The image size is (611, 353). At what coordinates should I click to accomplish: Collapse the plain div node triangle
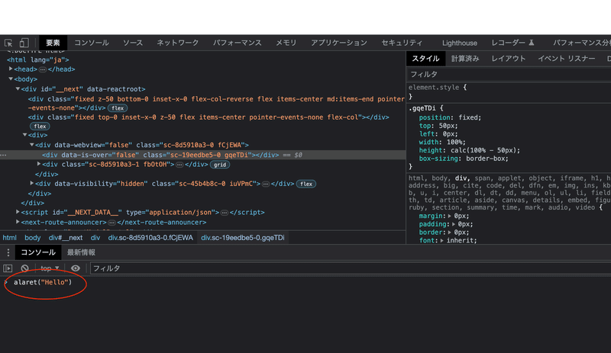(25, 135)
